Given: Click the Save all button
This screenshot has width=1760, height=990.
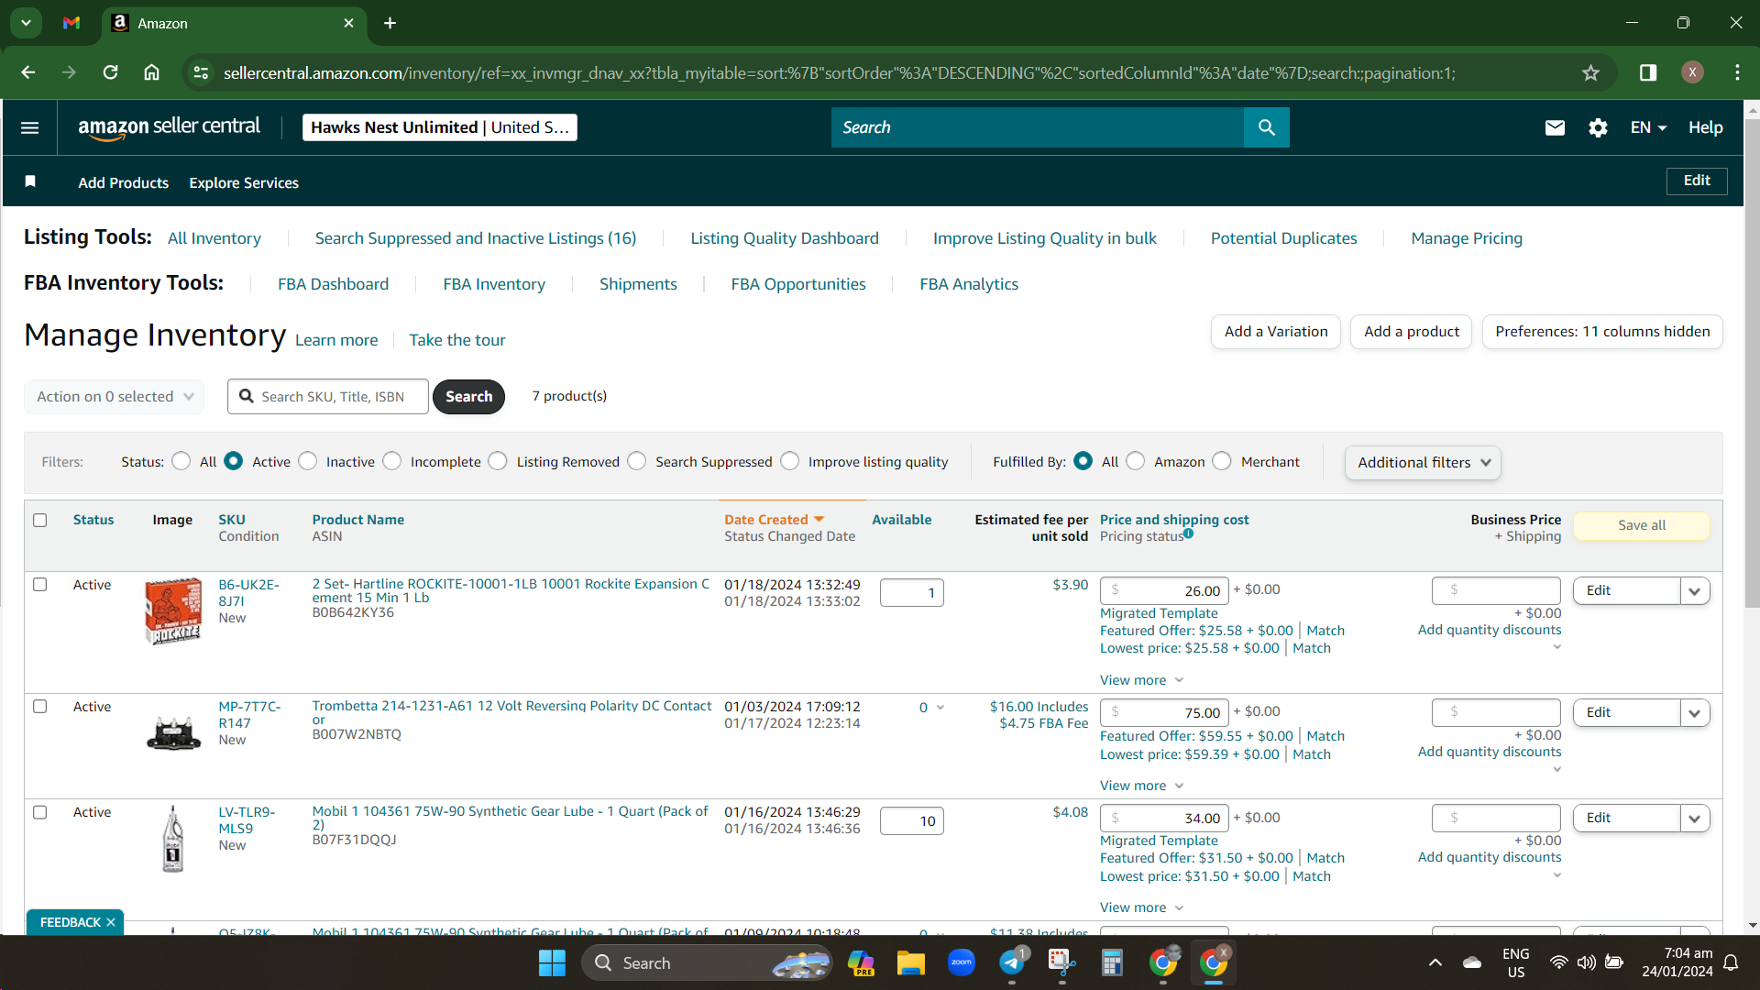Looking at the screenshot, I should [x=1642, y=525].
